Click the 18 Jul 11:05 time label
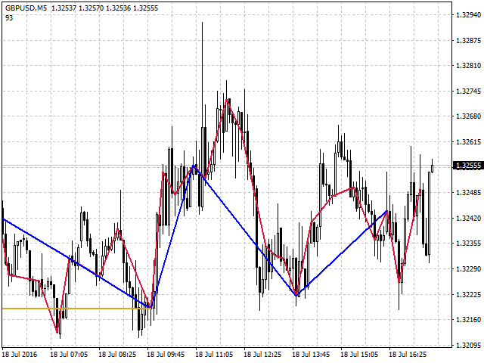This screenshot has width=484, height=363. tap(214, 354)
